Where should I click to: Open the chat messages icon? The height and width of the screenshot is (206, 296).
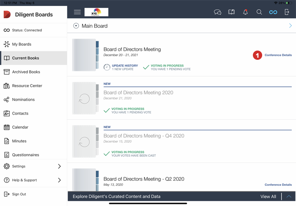pos(218,12)
